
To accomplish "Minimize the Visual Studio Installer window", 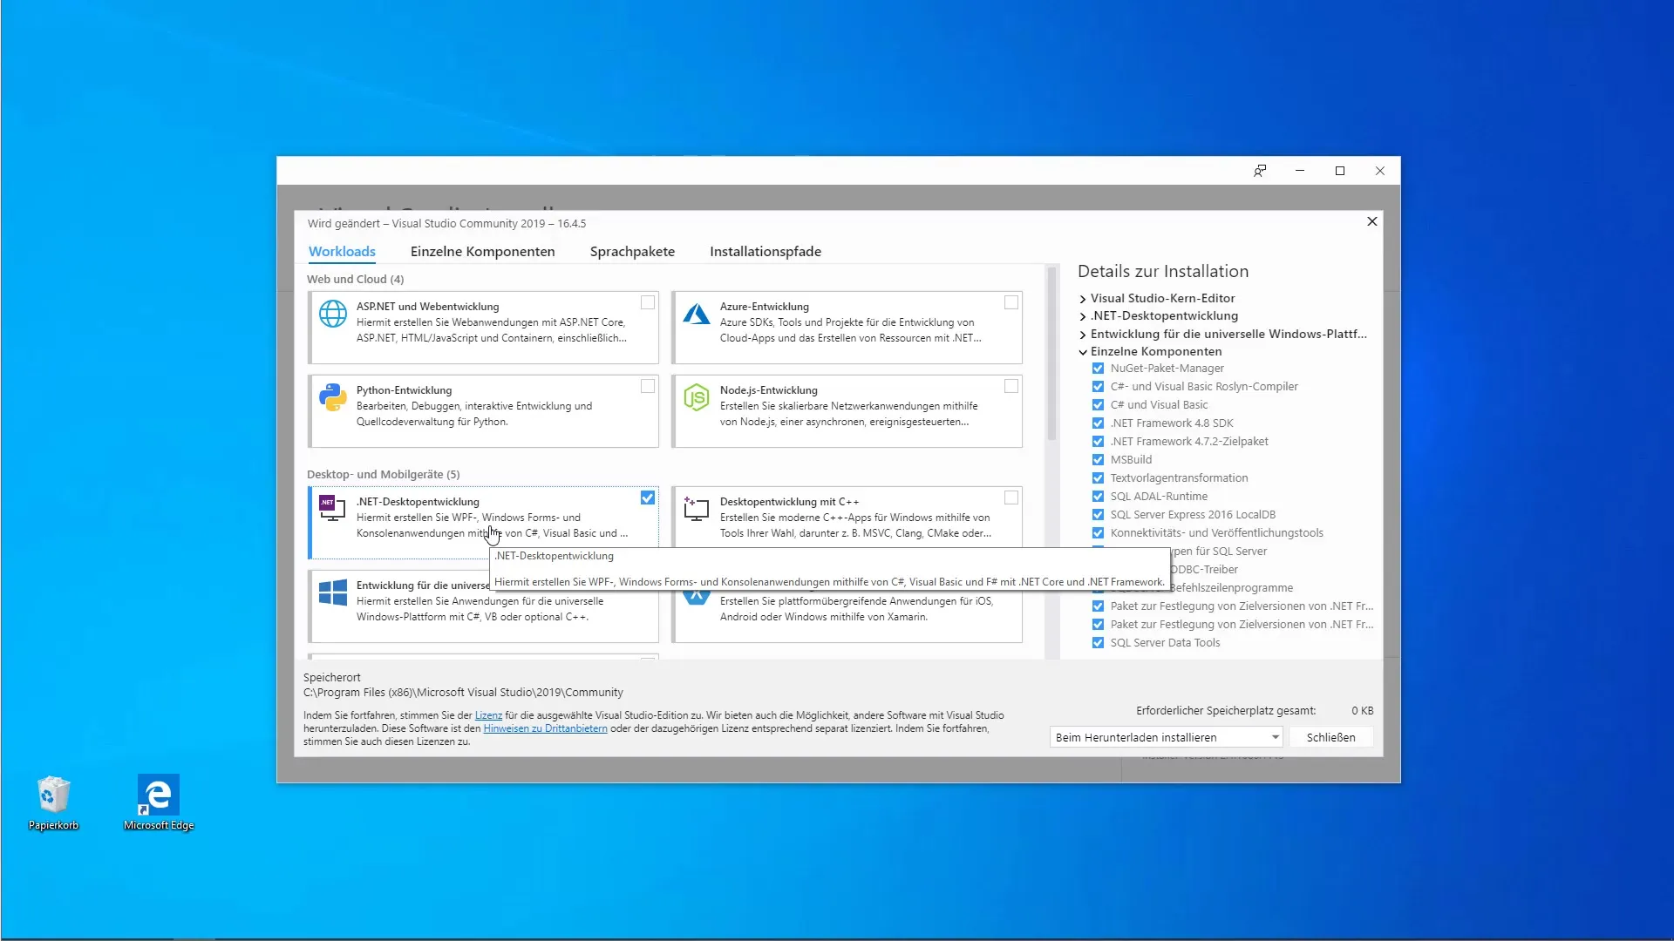I will click(x=1300, y=171).
